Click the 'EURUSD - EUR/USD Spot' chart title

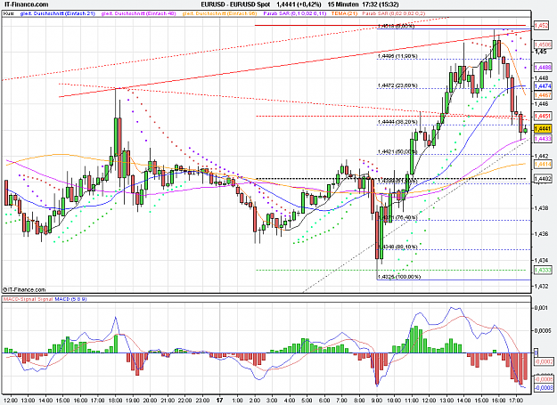pos(235,4)
